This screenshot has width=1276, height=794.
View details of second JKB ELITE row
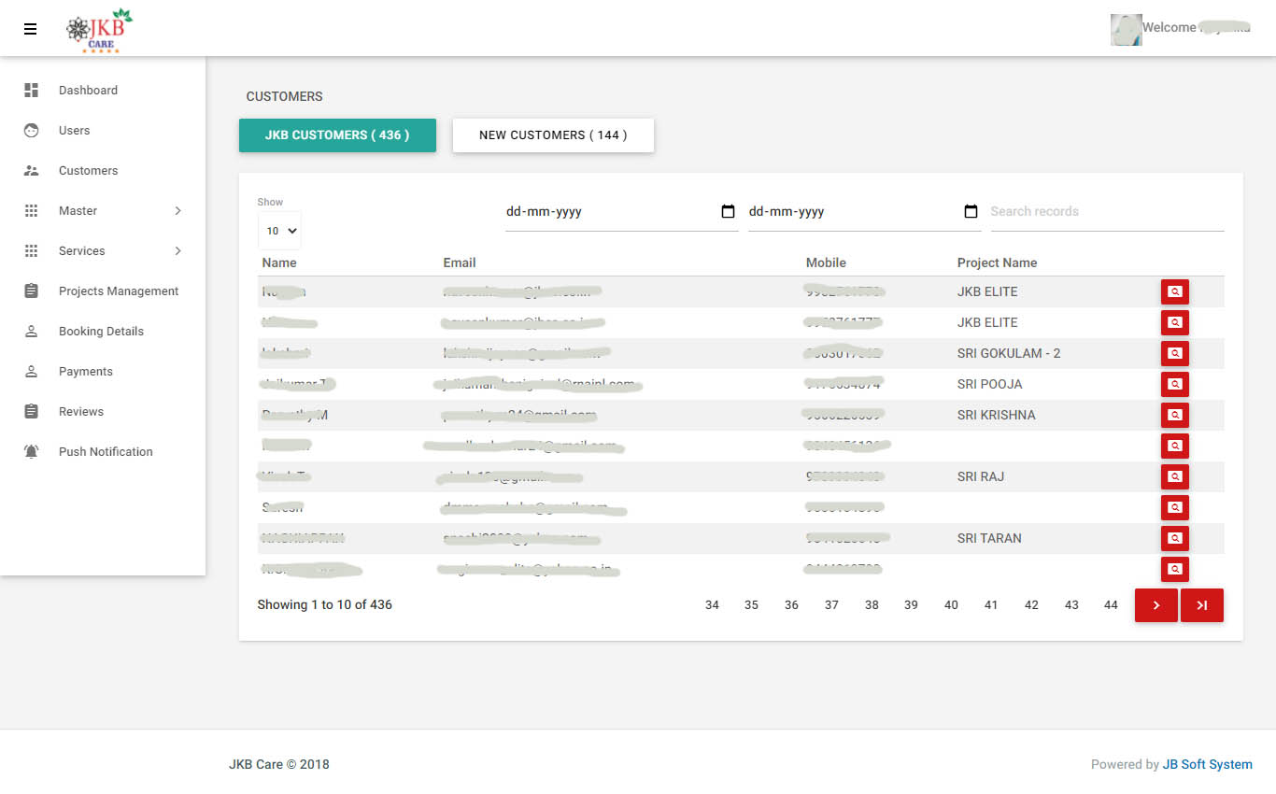[x=1175, y=322]
